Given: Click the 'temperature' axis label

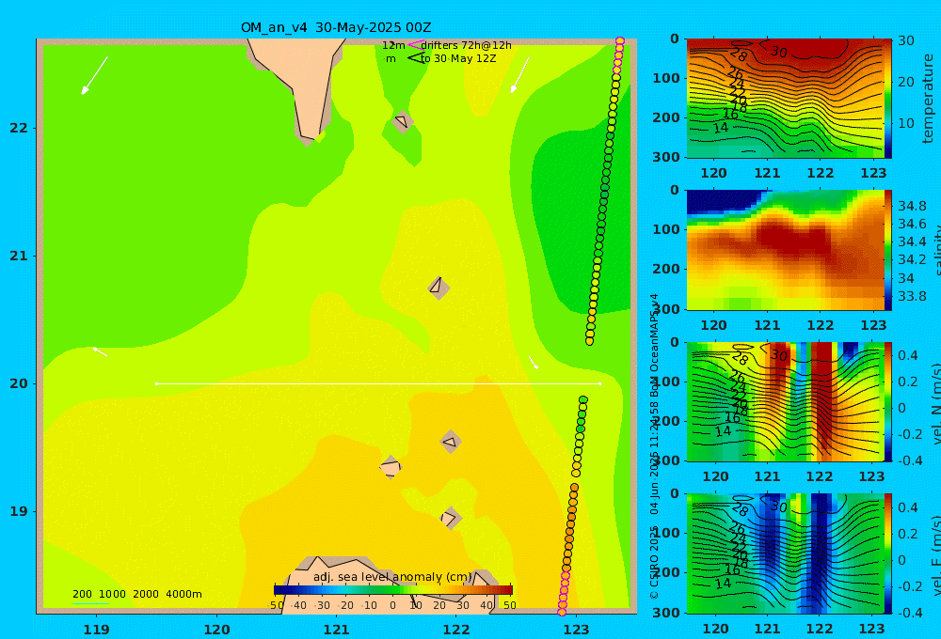Looking at the screenshot, I should point(928,99).
